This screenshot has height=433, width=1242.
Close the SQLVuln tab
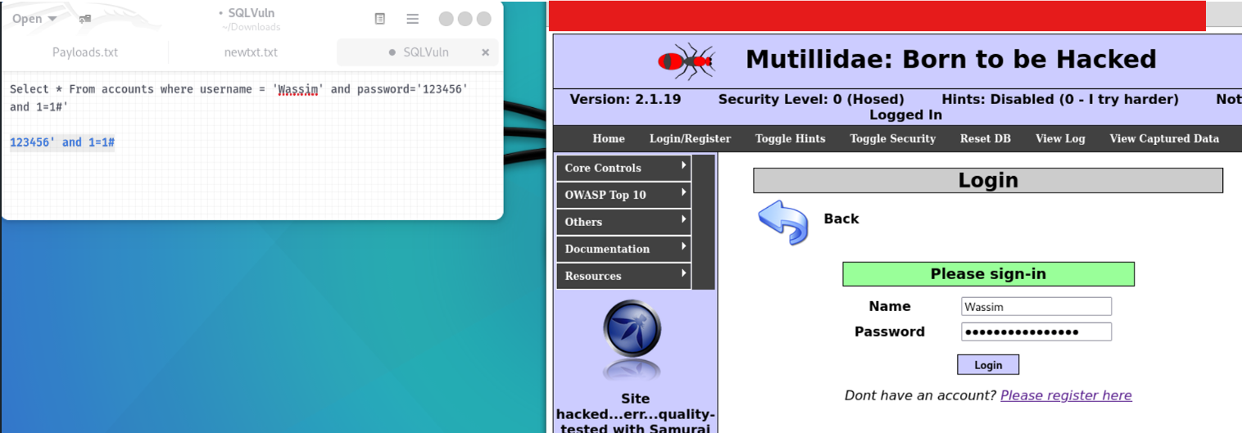pyautogui.click(x=485, y=52)
